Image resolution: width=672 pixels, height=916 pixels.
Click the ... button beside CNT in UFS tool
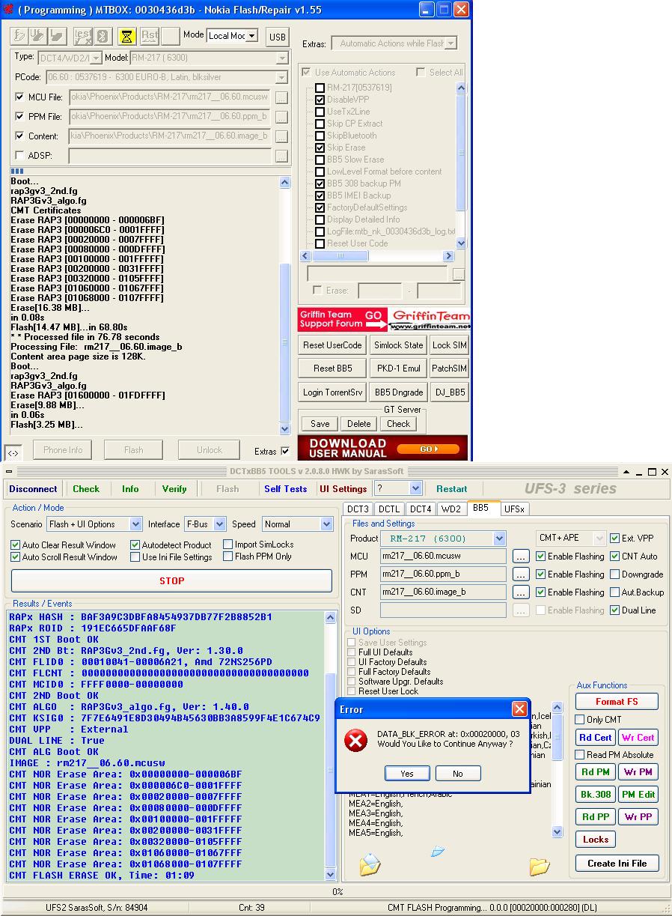[x=522, y=592]
